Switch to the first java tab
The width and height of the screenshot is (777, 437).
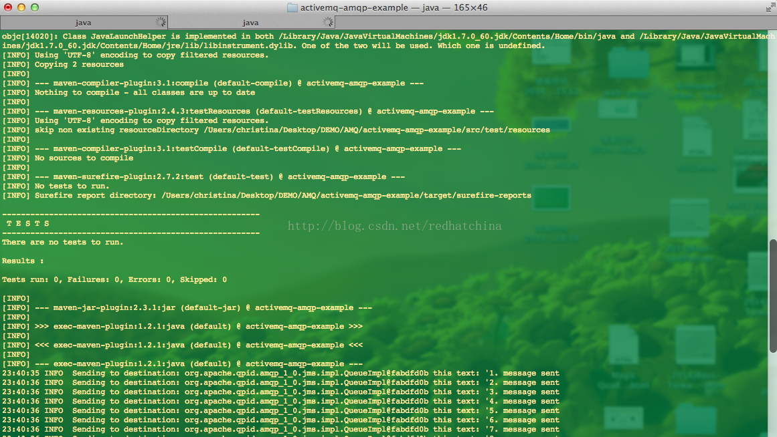tap(83, 23)
